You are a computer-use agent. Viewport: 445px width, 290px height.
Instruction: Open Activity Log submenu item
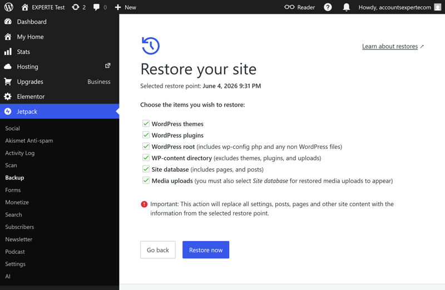pos(20,153)
